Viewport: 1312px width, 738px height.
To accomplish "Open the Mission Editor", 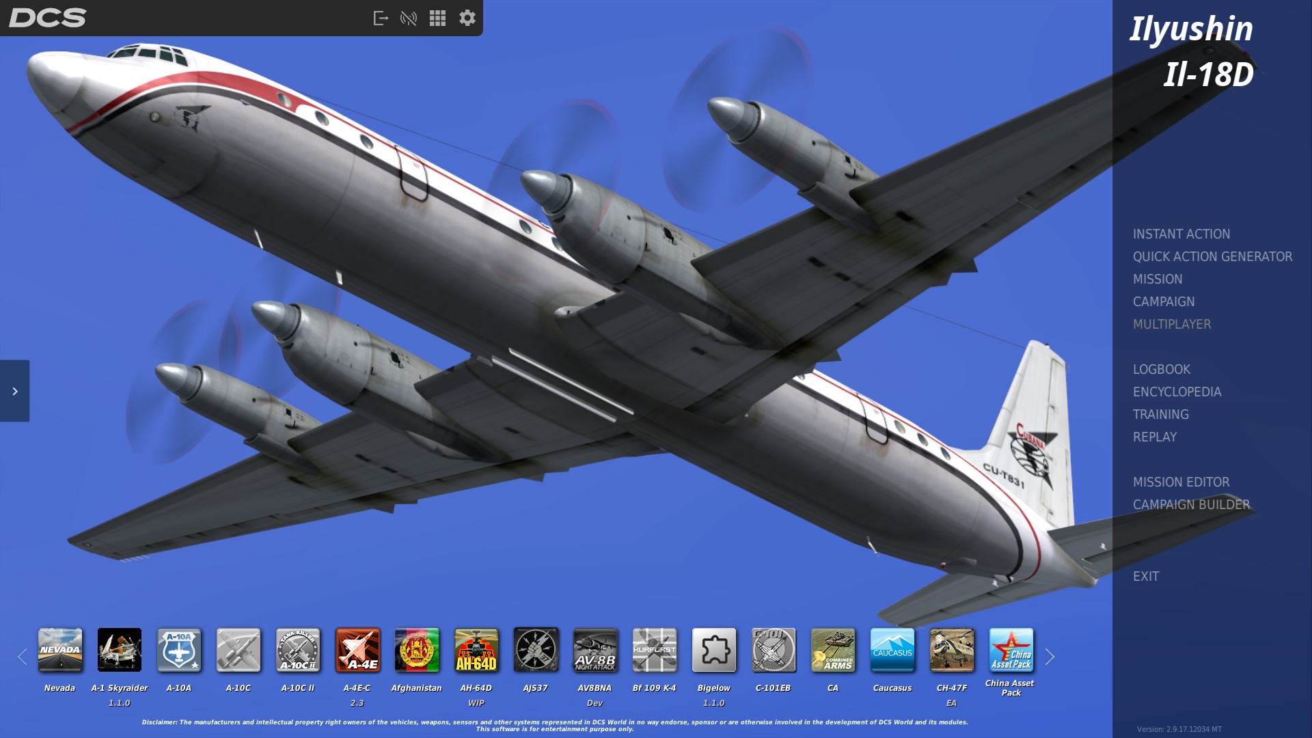I will pos(1181,482).
